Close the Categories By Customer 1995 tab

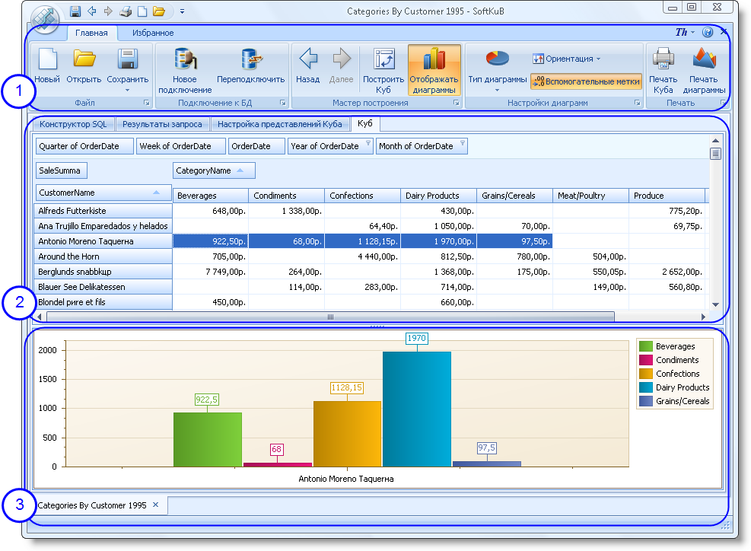tap(155, 505)
